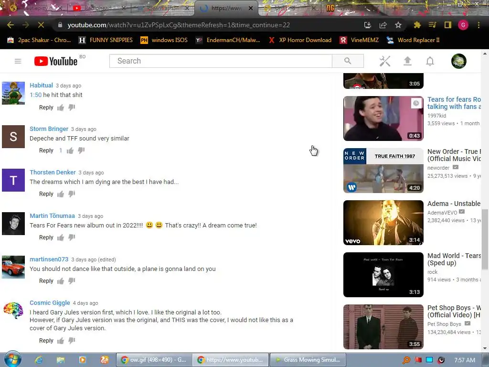
Task: Open XP Horror Download bookmark
Action: coord(300,40)
